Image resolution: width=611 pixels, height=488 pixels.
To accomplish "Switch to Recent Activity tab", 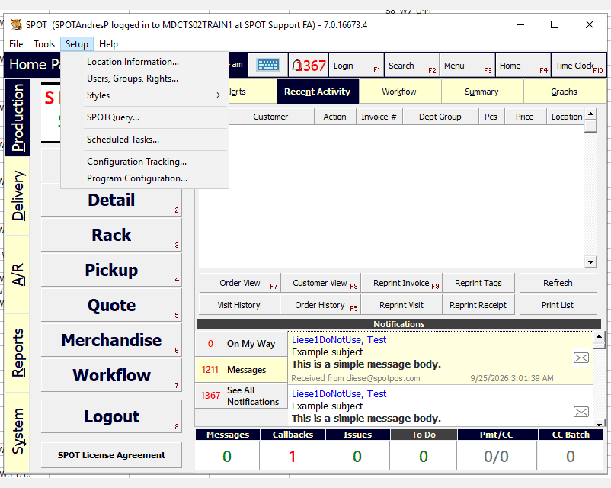I will tap(318, 91).
